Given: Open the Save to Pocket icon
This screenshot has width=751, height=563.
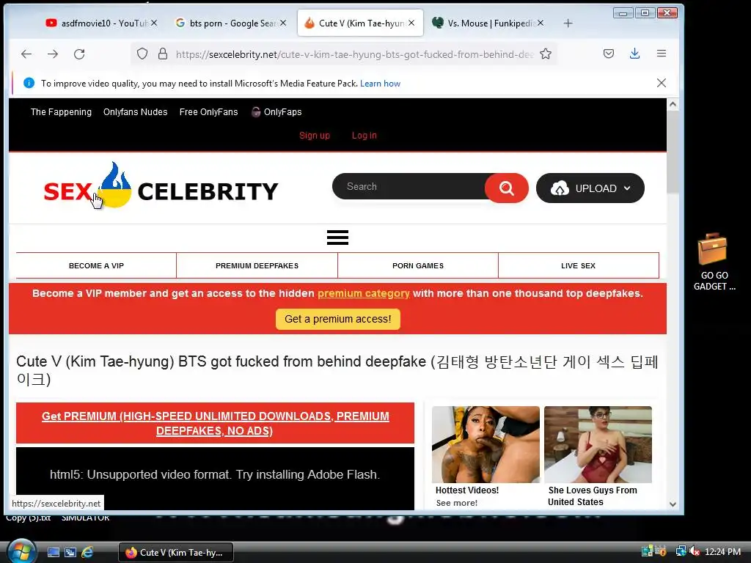Looking at the screenshot, I should pyautogui.click(x=608, y=54).
